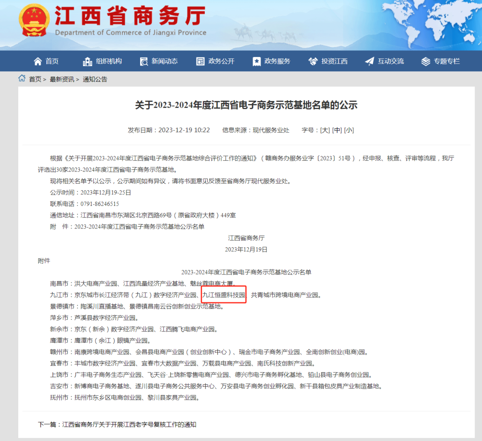Open next article 江西省商务厅关于开展江西老字号复核工作的通知
This screenshot has height=441, width=482.
(129, 425)
